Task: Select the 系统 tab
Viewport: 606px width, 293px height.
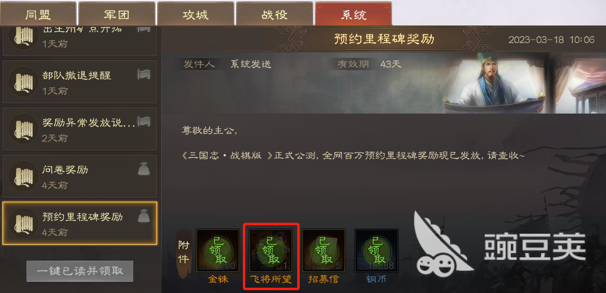Action: 353,14
